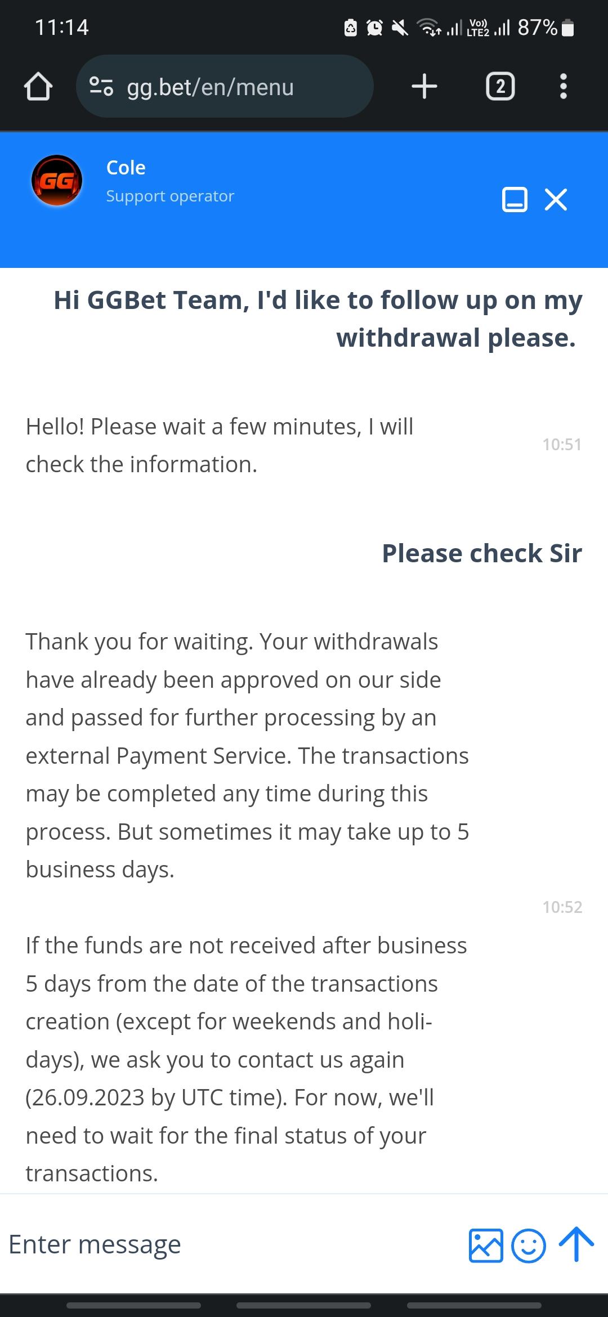Image resolution: width=608 pixels, height=1317 pixels.
Task: Tap the alarm icon in status bar
Action: (x=375, y=28)
